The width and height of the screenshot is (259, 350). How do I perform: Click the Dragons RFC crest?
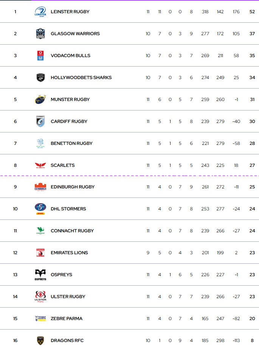(x=40, y=341)
